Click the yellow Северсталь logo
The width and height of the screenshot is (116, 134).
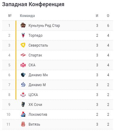(23, 45)
